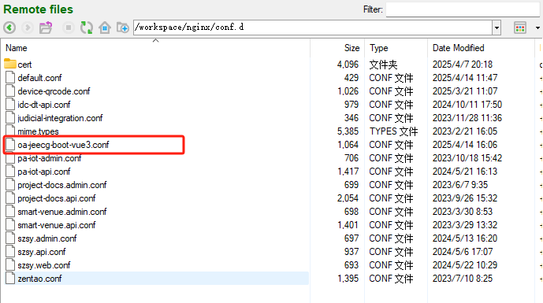Open the parent directory folder icon

tap(46, 28)
